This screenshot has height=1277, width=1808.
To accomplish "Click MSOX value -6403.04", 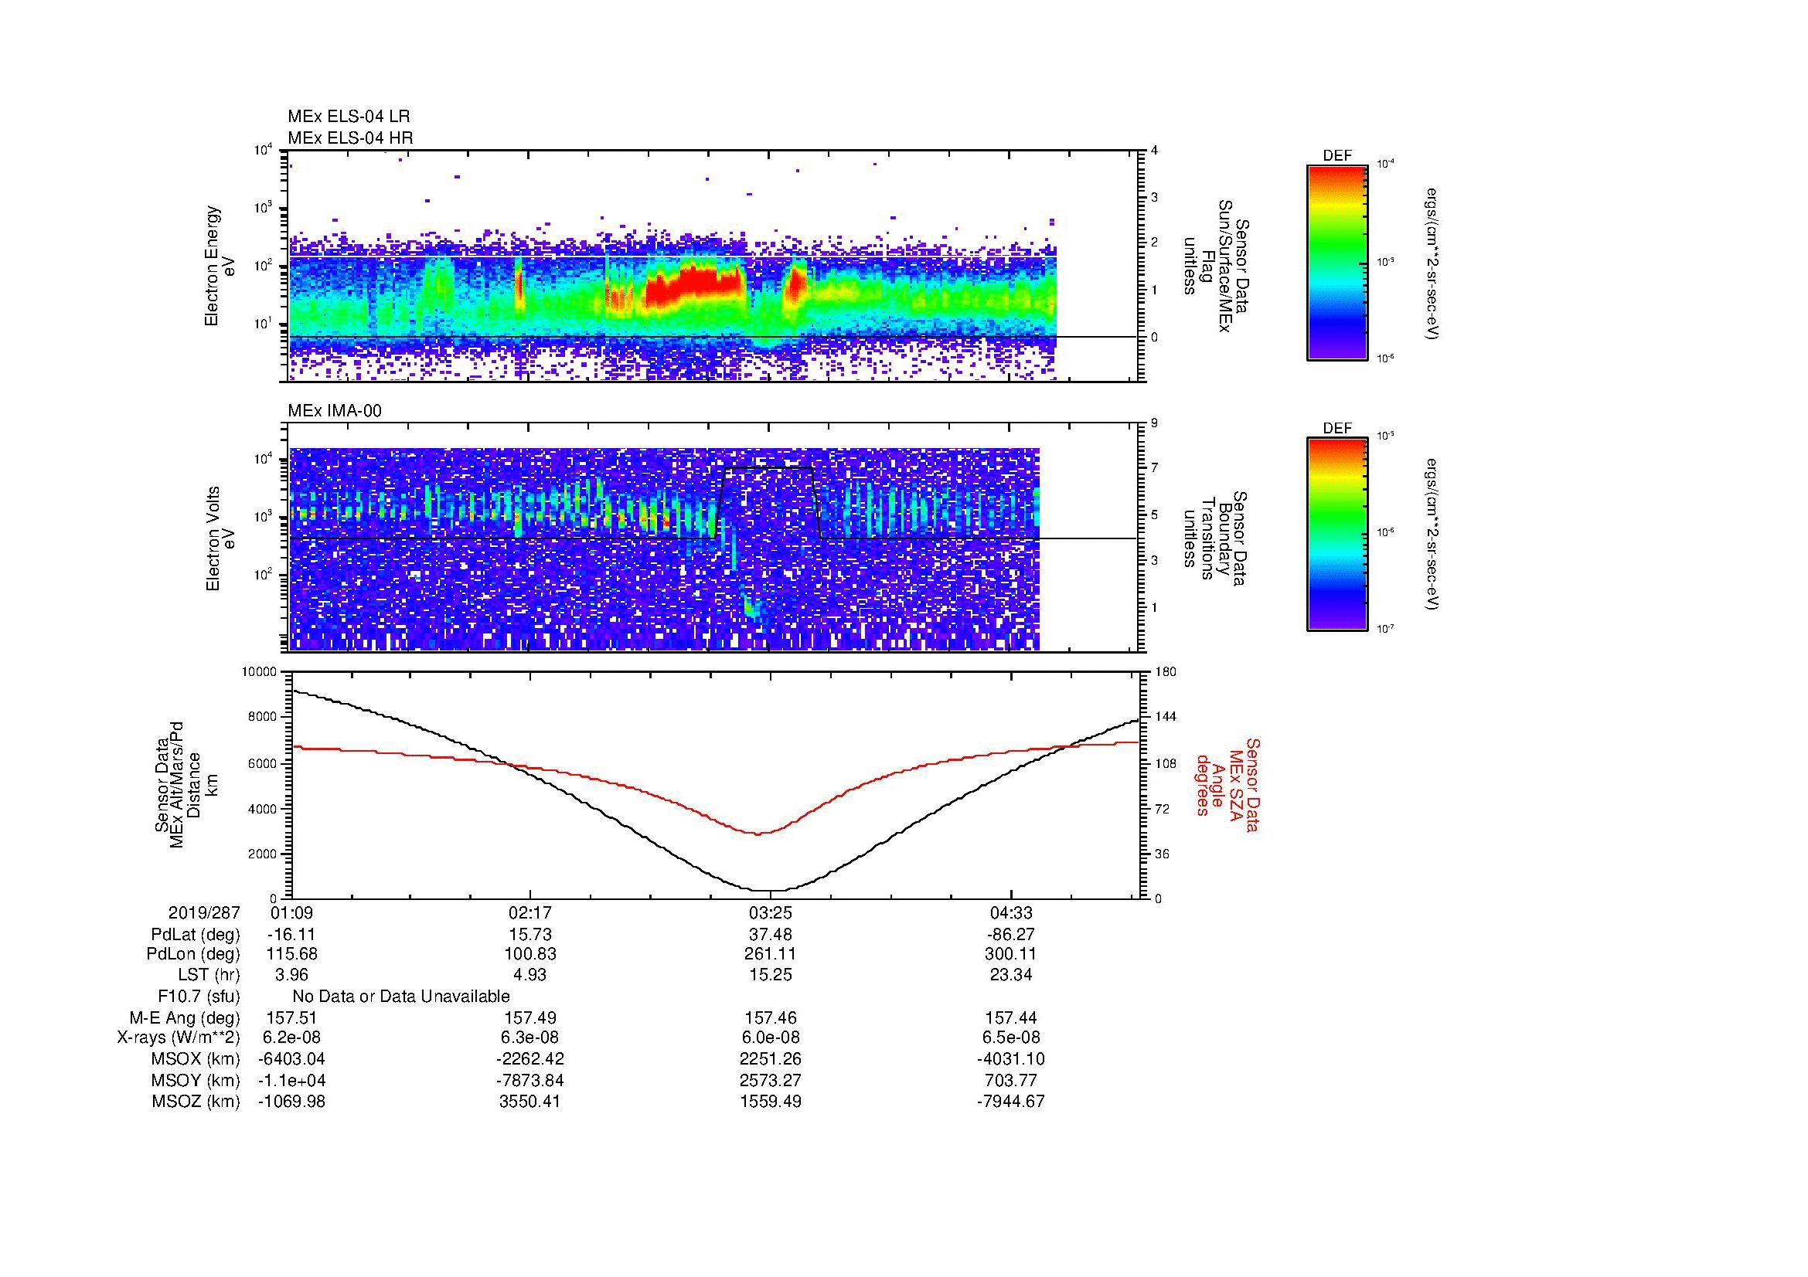I will (x=291, y=1059).
